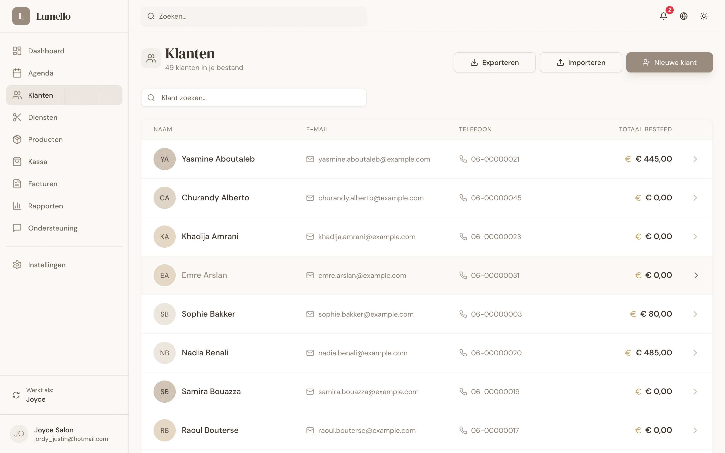Click phone icon for Churandy Alberto

(463, 198)
